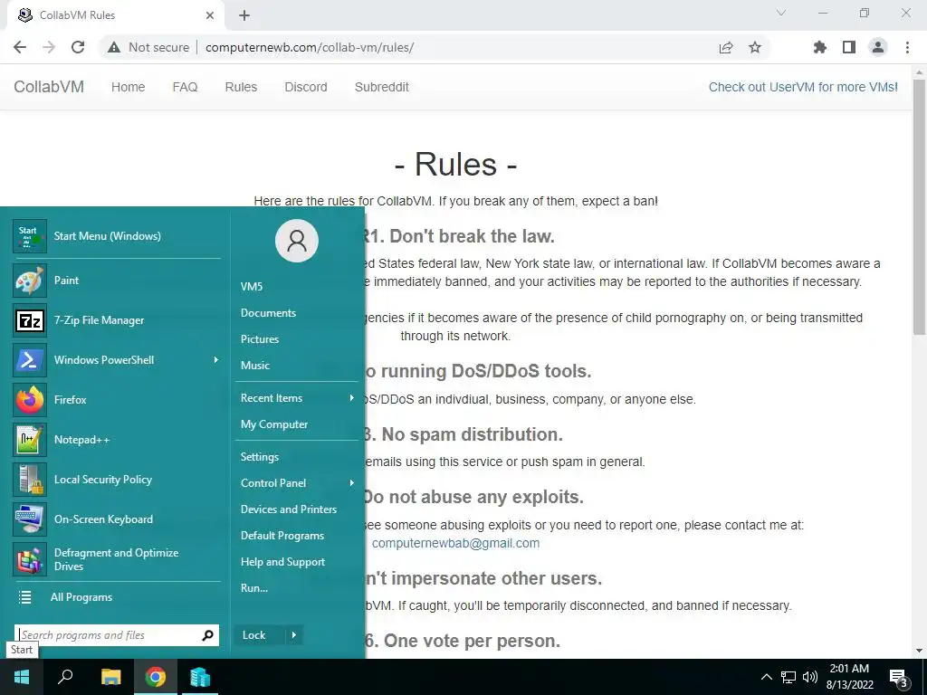Image resolution: width=927 pixels, height=695 pixels.
Task: Go to CollabVM Home link
Action: [x=128, y=87]
